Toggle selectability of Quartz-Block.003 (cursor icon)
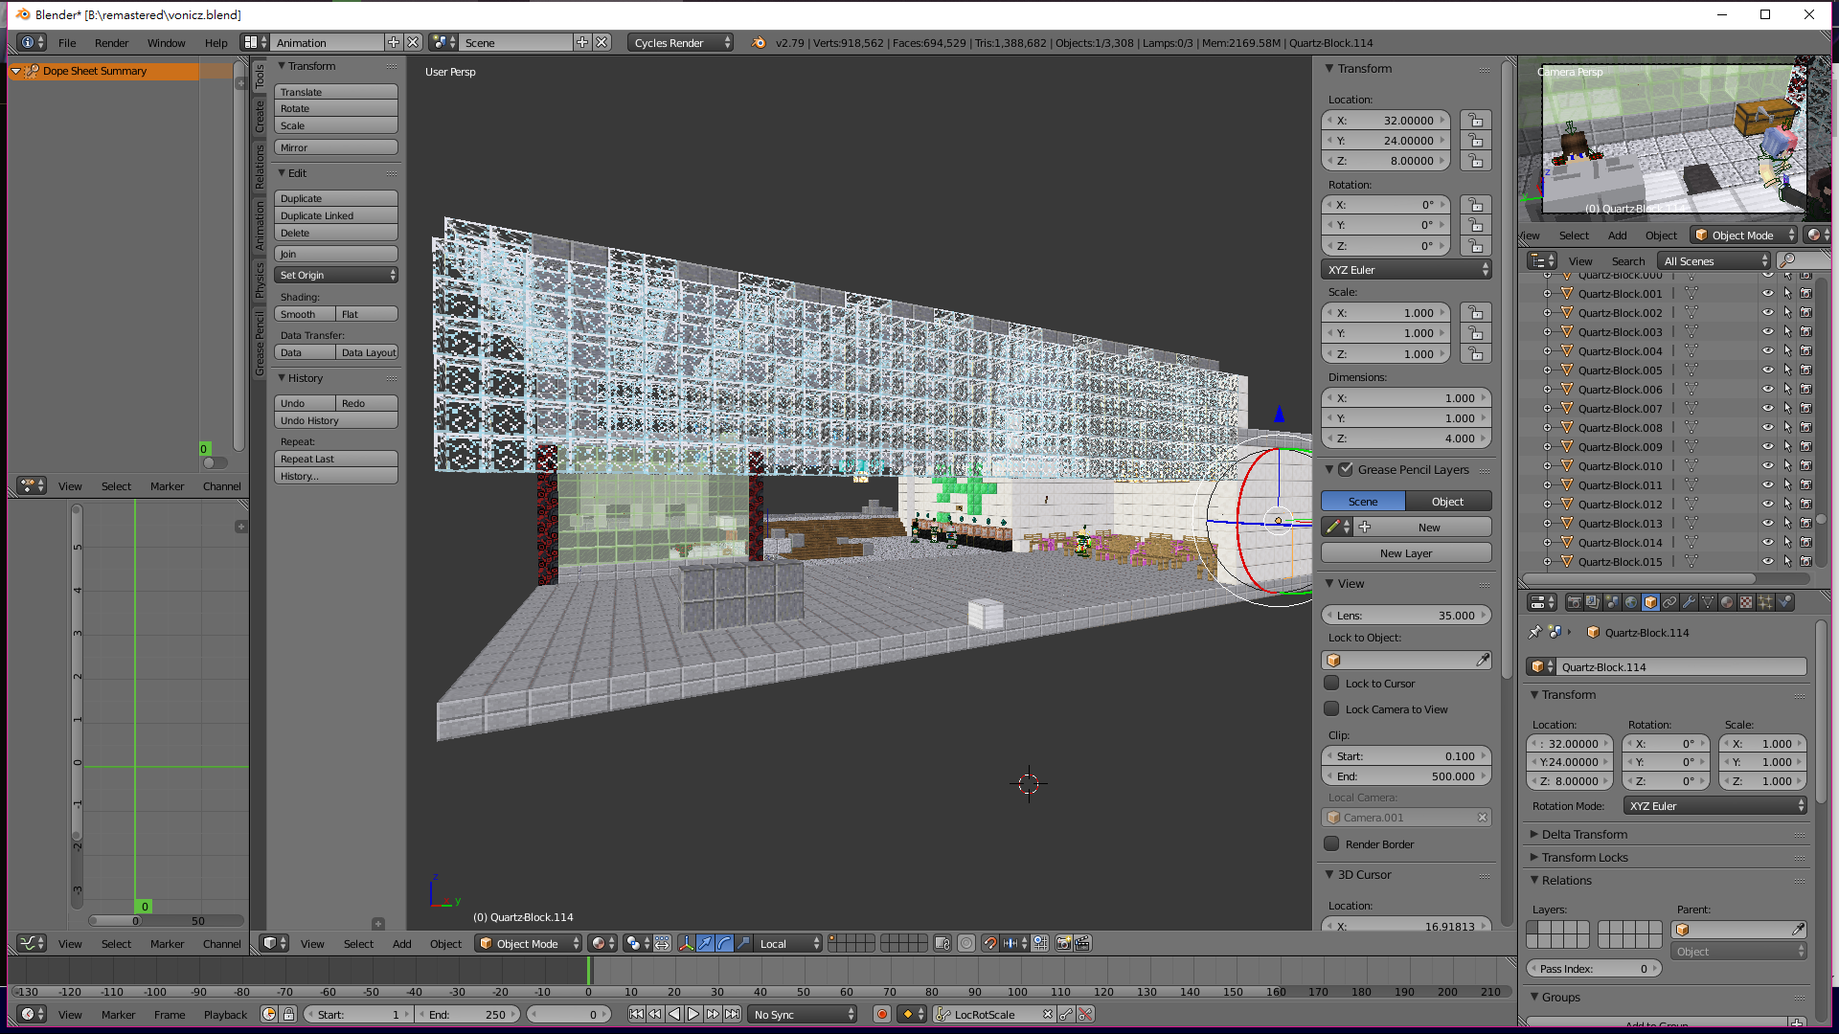 [1787, 332]
